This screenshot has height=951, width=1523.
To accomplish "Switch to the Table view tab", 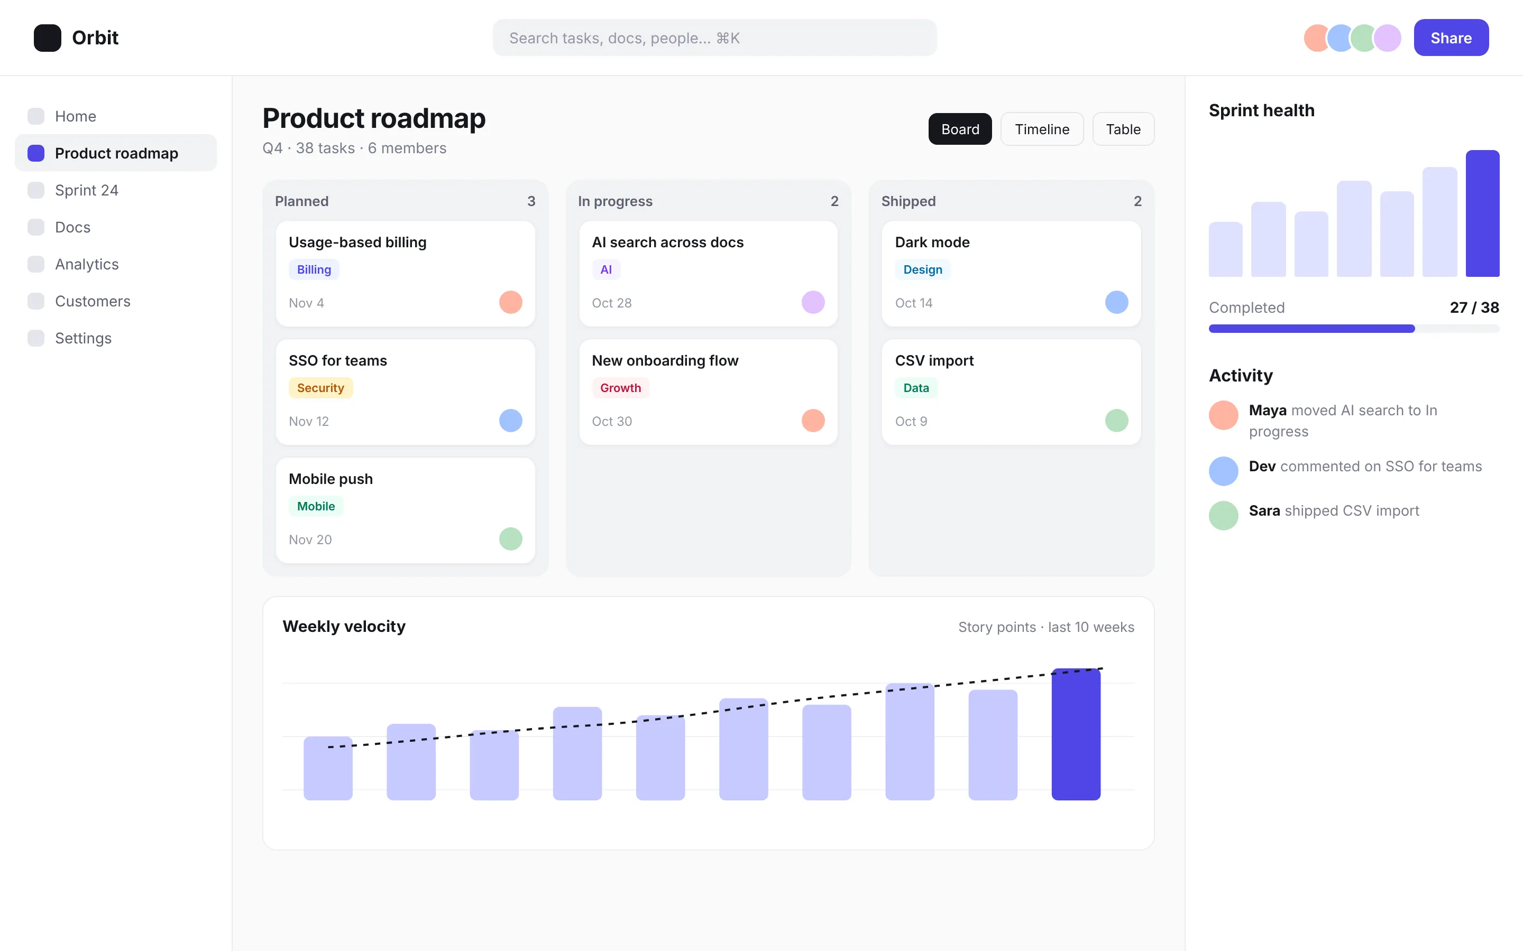I will tap(1123, 129).
